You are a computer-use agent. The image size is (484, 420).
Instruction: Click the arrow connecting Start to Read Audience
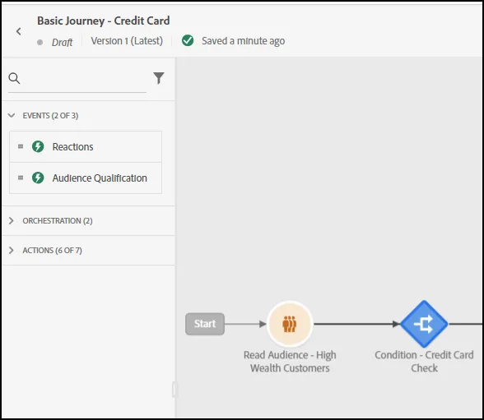pos(245,324)
